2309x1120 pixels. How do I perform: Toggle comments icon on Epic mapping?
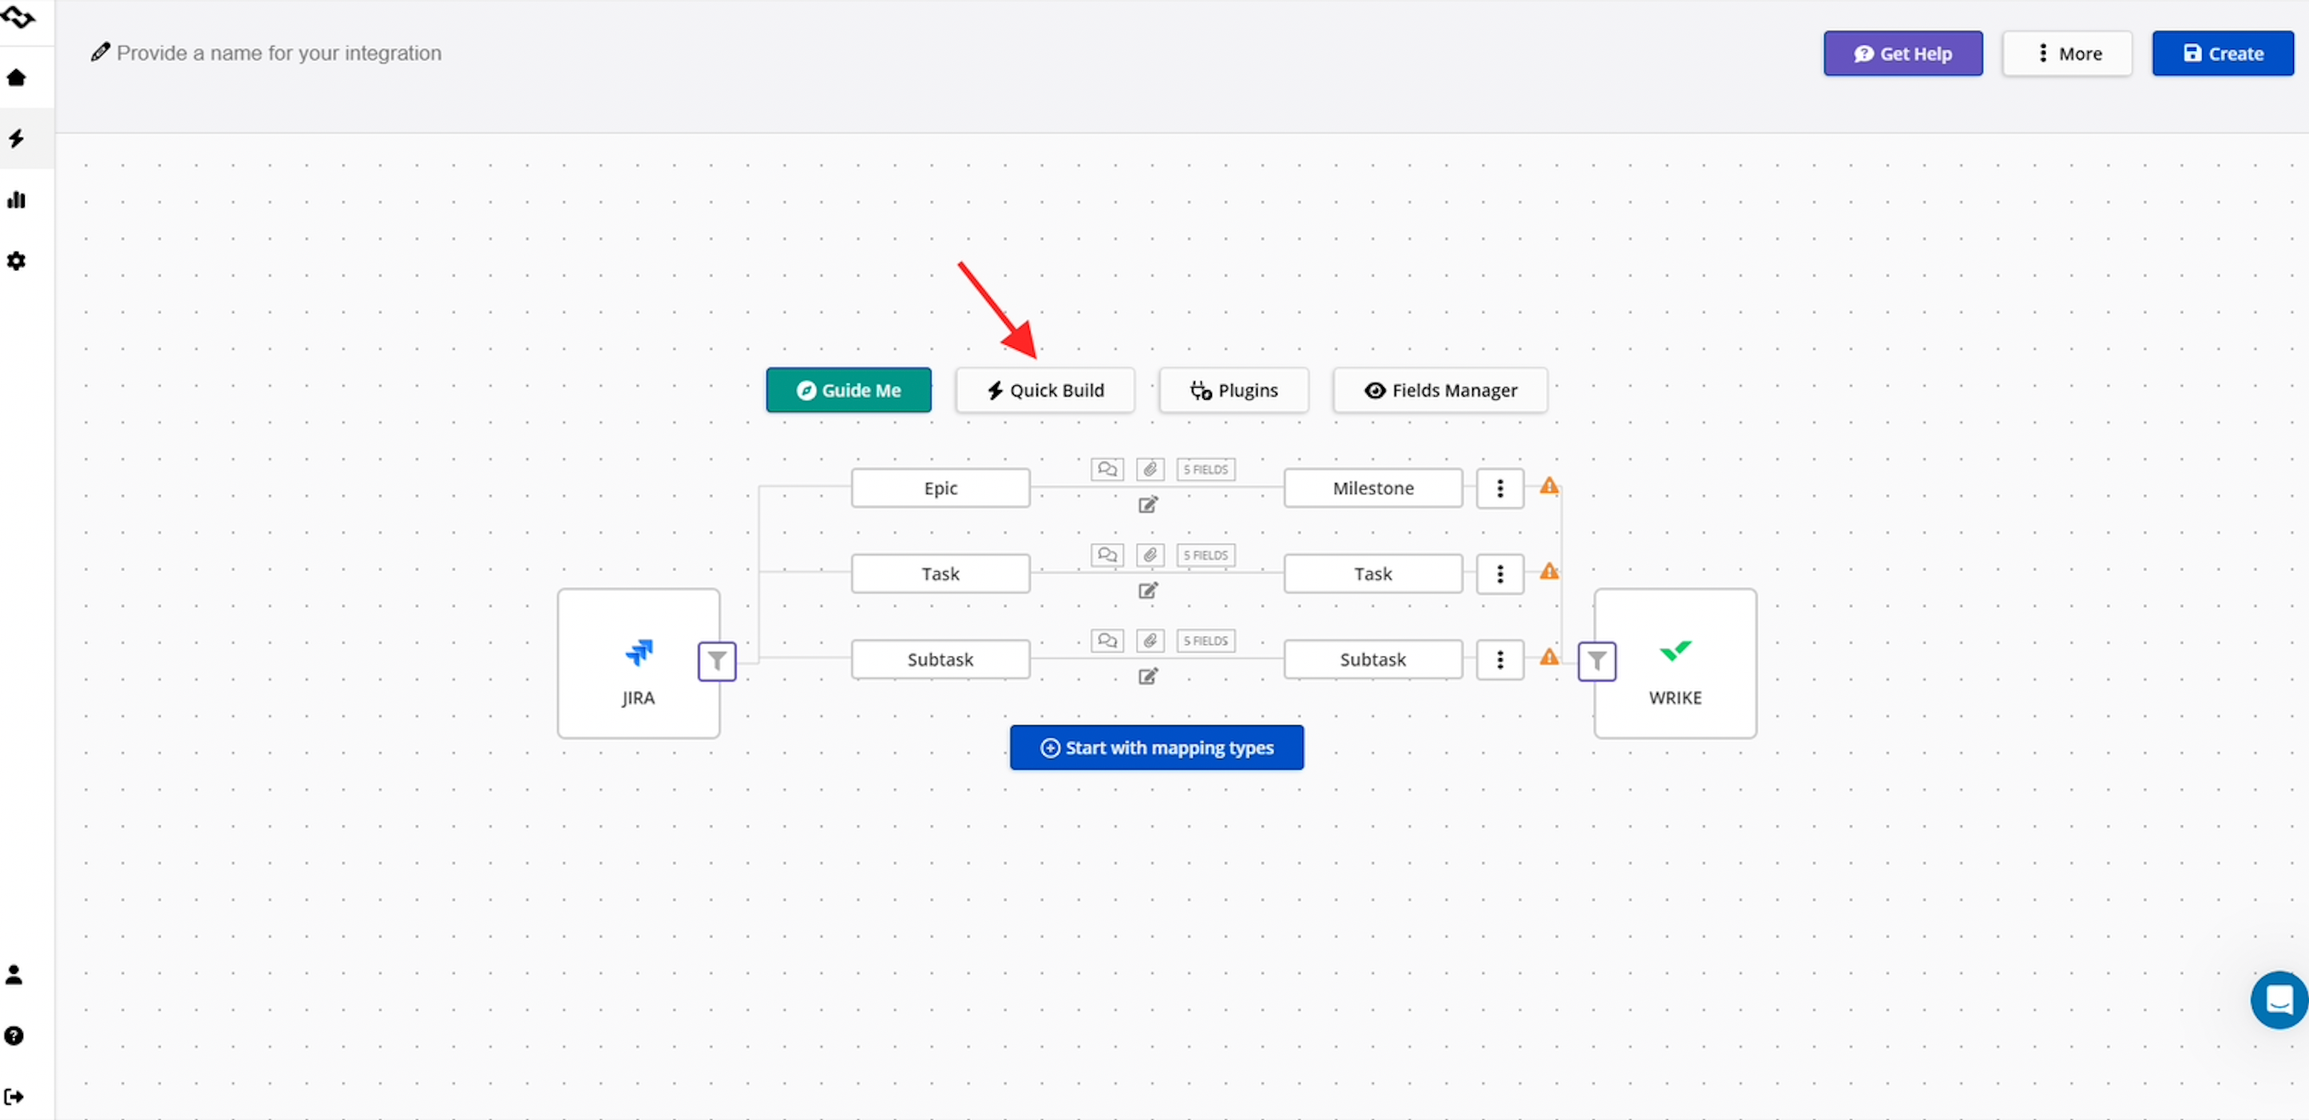1107,469
